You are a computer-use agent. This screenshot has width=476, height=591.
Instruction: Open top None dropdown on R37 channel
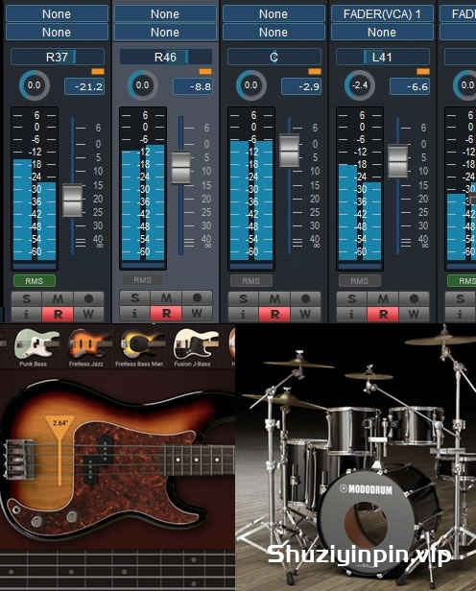(57, 14)
